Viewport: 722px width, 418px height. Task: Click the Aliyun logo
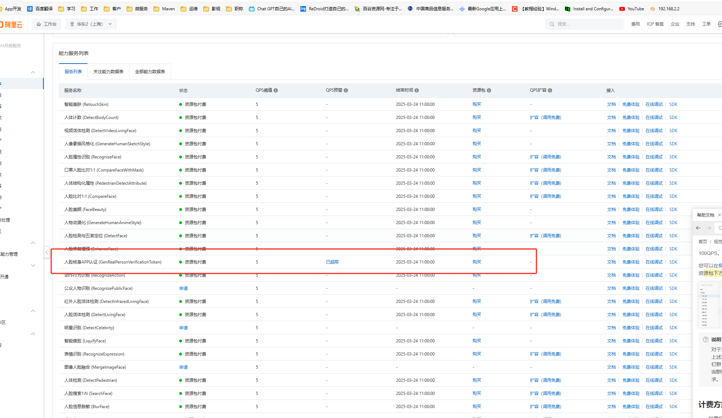pos(11,24)
